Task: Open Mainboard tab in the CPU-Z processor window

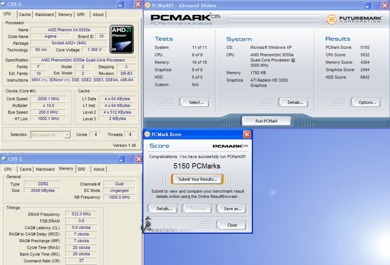Action: (44, 15)
